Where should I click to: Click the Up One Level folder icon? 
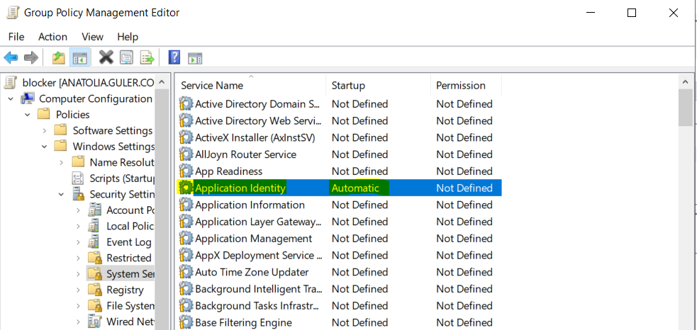coord(59,58)
